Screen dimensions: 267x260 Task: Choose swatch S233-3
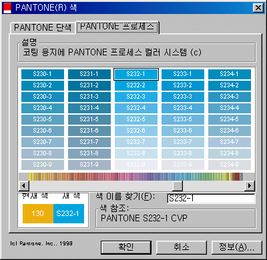[x=183, y=97]
